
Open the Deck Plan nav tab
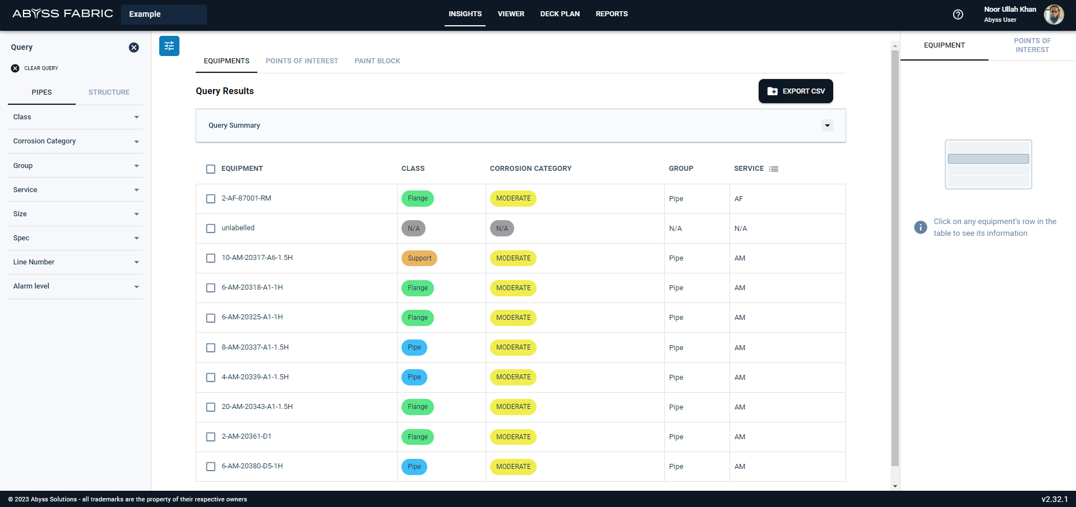(560, 14)
